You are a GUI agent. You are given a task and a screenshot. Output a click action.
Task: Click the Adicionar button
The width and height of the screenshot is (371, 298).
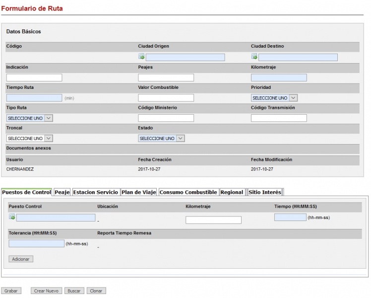pos(21,259)
